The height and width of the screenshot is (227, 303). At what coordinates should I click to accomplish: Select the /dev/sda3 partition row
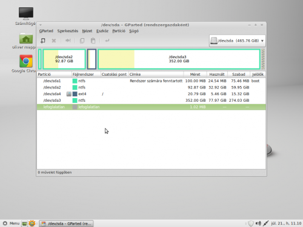(151, 100)
